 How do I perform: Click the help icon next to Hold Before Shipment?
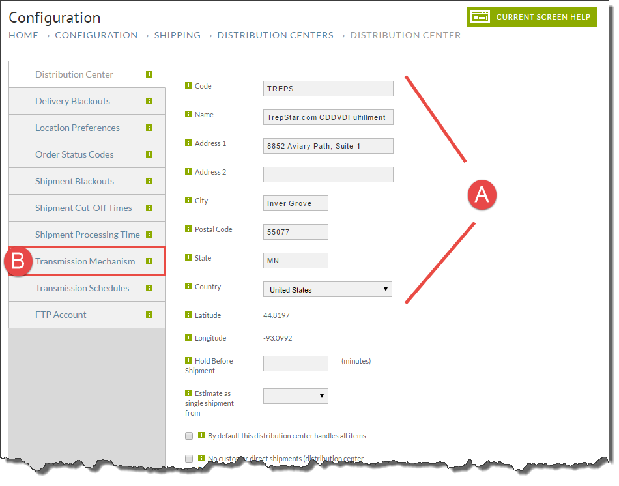pos(188,360)
